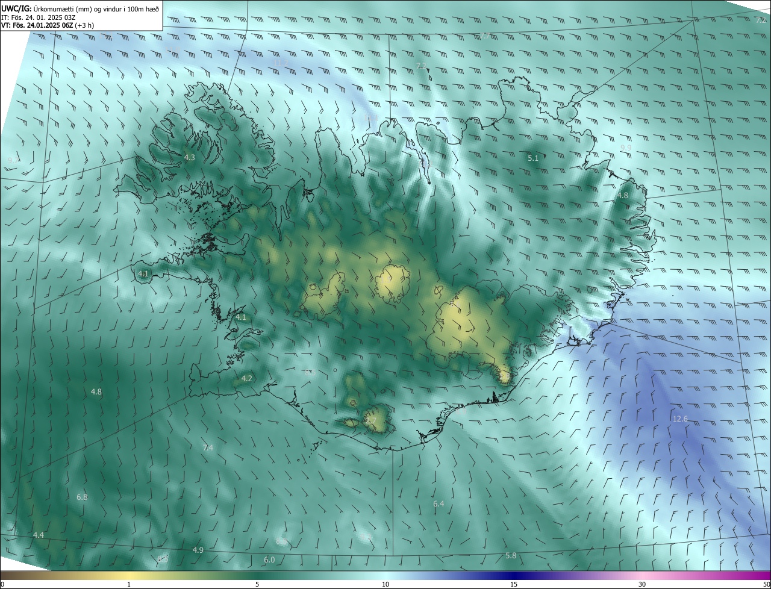Click the 5.1 value in the northeast
Viewport: 771px width, 589px height.
click(532, 158)
